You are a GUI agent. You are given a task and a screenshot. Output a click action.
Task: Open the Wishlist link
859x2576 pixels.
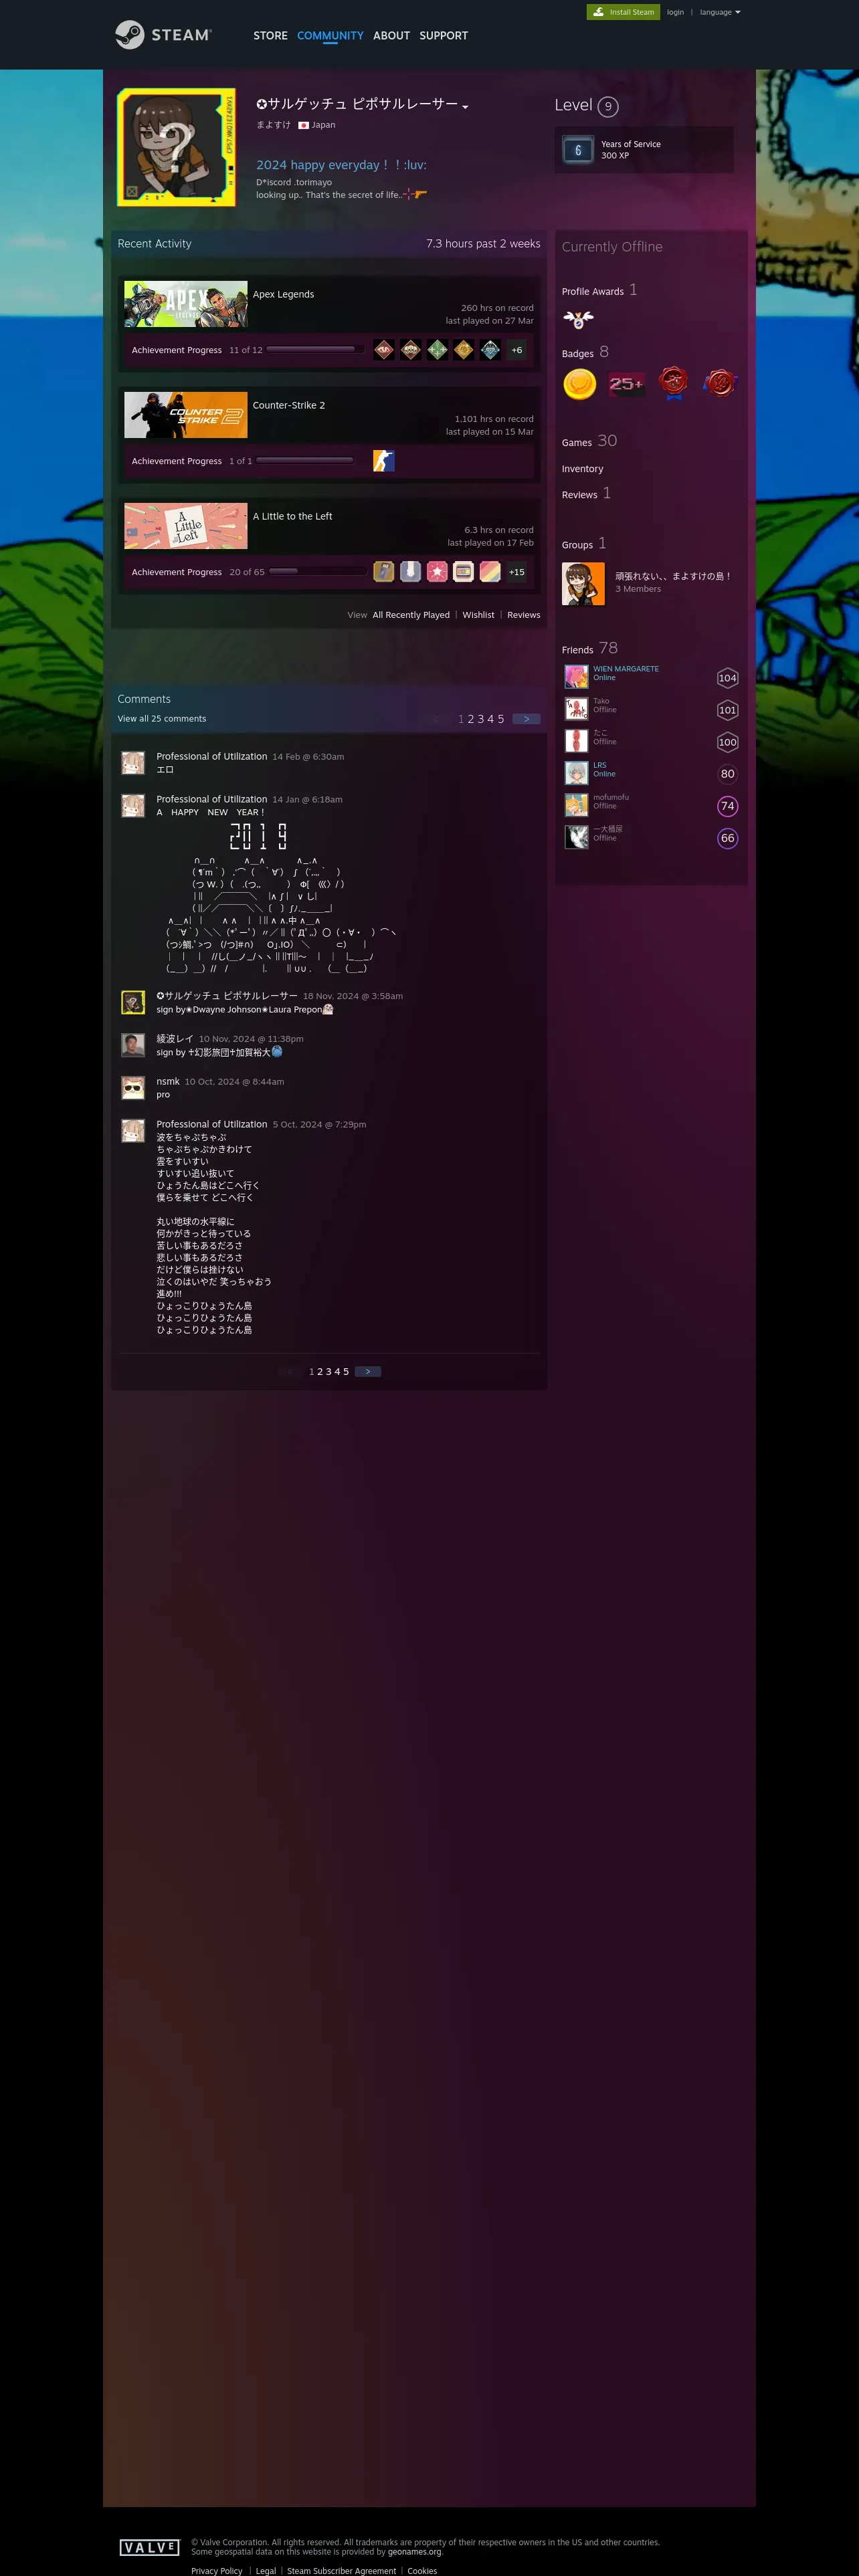tap(478, 615)
